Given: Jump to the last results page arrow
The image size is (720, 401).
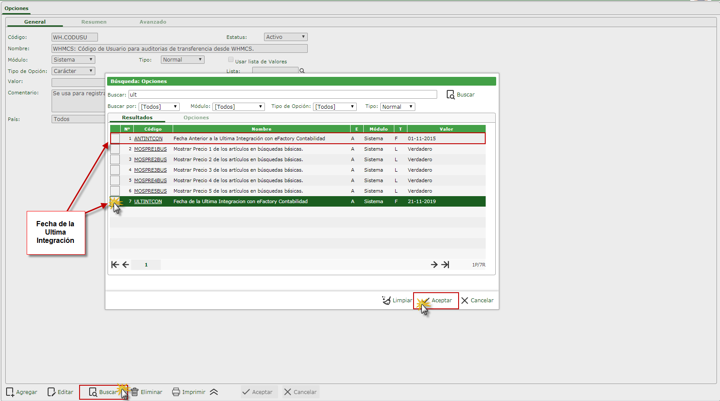Looking at the screenshot, I should [445, 265].
